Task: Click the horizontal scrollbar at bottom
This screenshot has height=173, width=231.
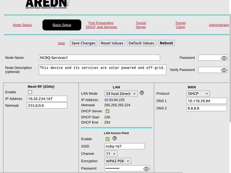Action: click(x=91, y=172)
